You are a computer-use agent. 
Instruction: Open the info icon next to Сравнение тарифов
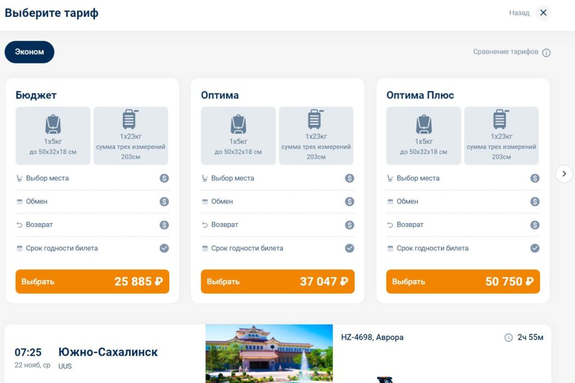[x=546, y=52]
